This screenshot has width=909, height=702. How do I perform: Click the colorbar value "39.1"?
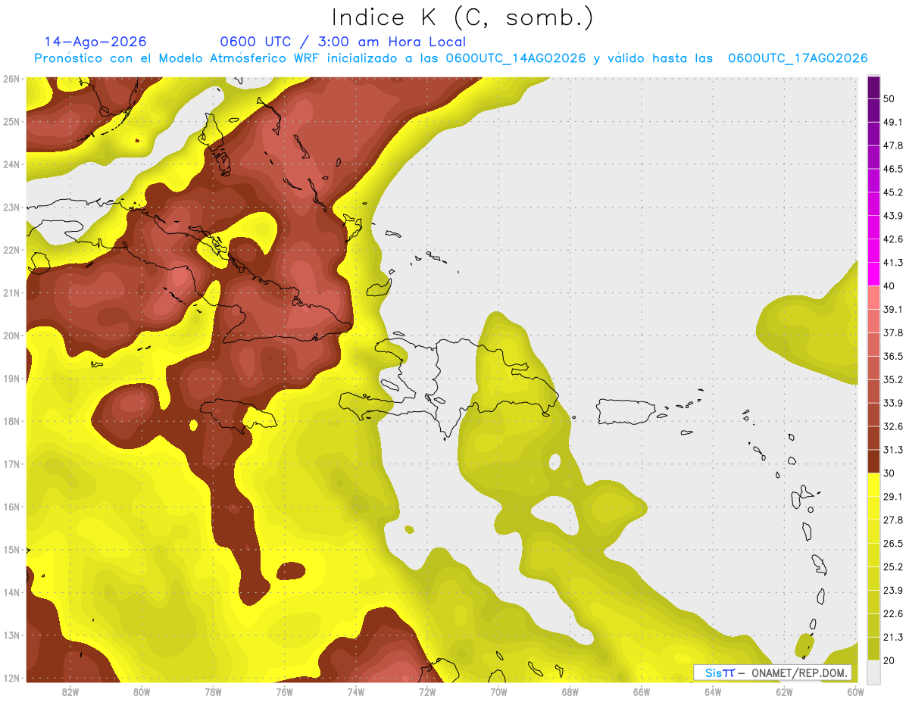point(893,309)
